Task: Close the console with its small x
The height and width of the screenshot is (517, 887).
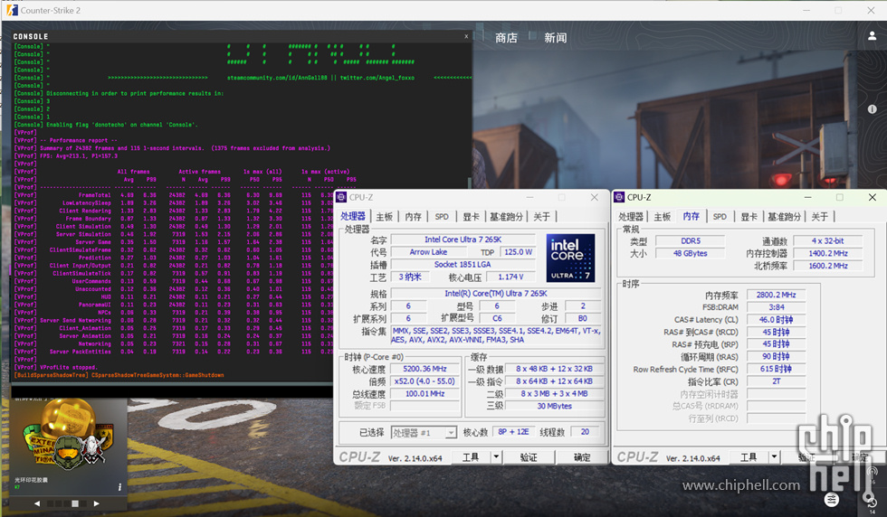Action: [466, 36]
